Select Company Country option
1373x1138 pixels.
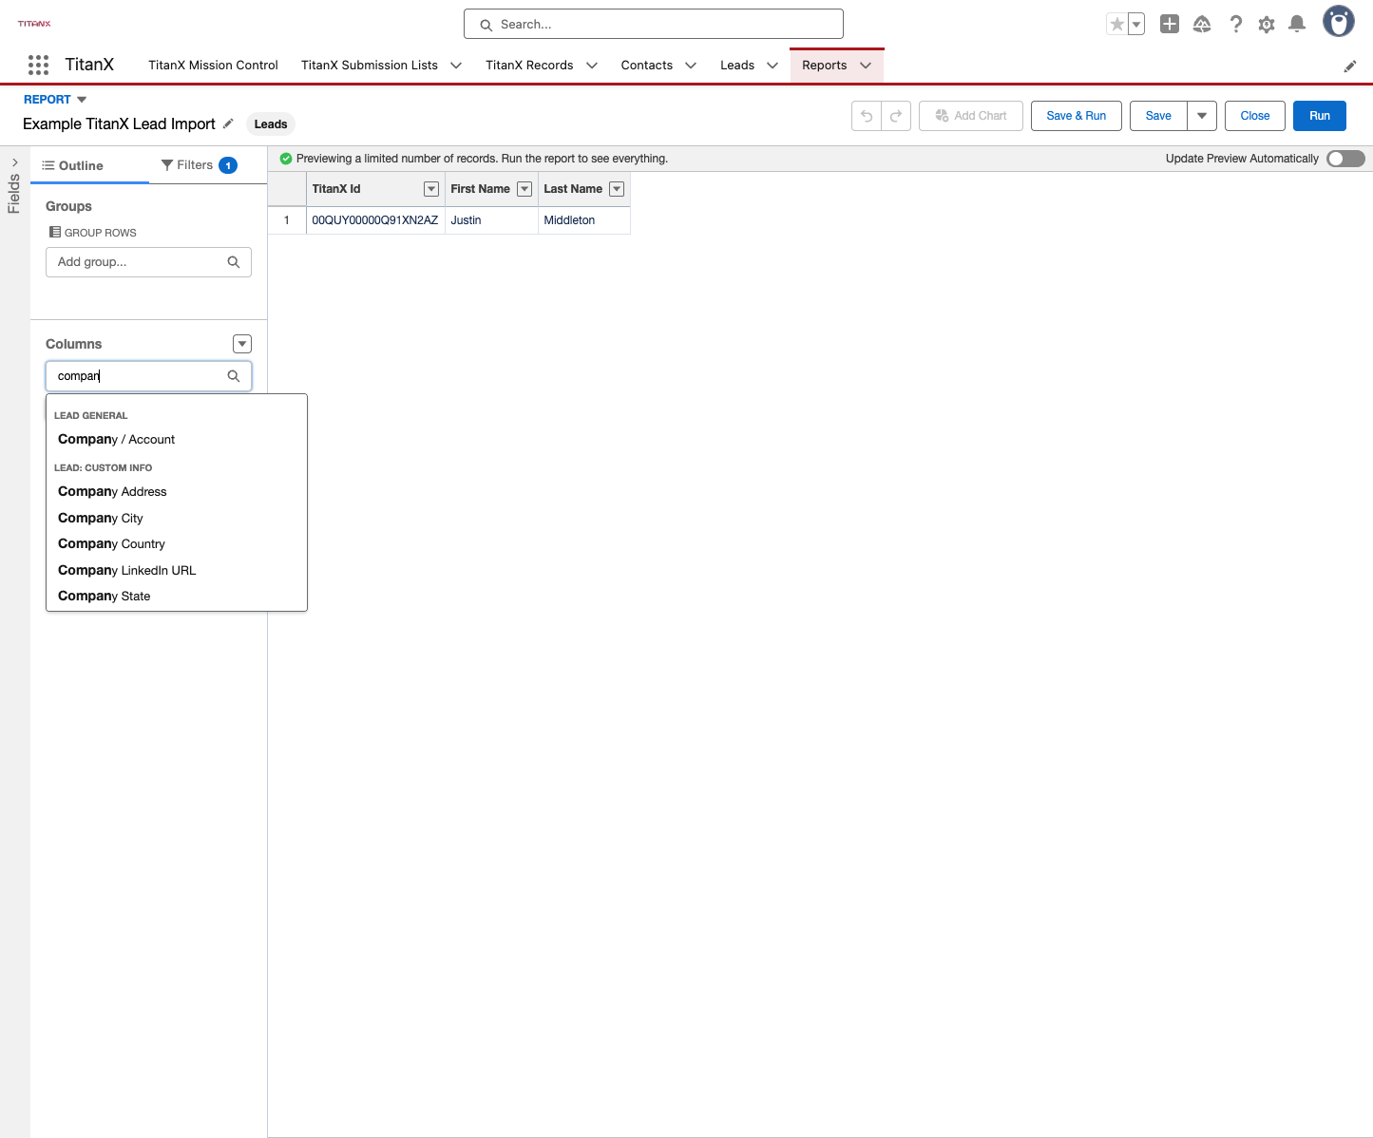[177, 544]
